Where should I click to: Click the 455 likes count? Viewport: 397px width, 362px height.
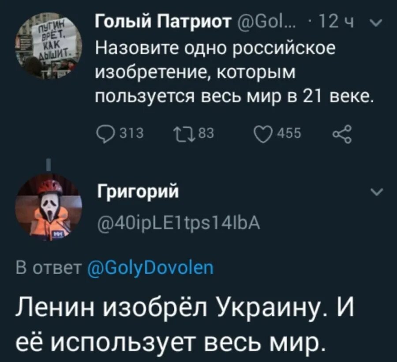(x=290, y=133)
